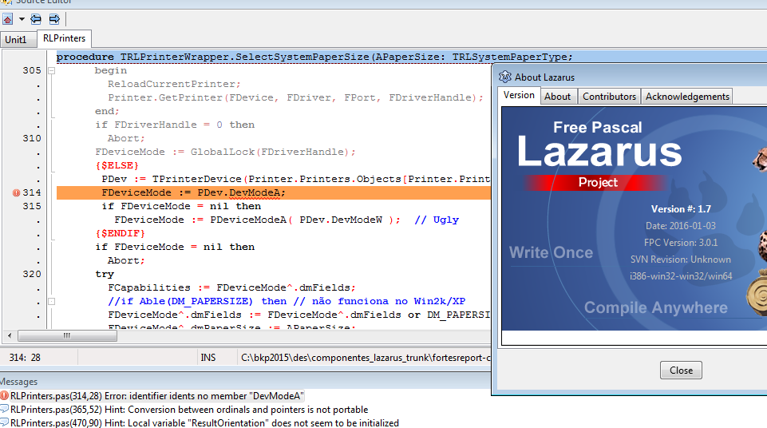
Task: Jump forward in source editor history
Action: coord(54,19)
